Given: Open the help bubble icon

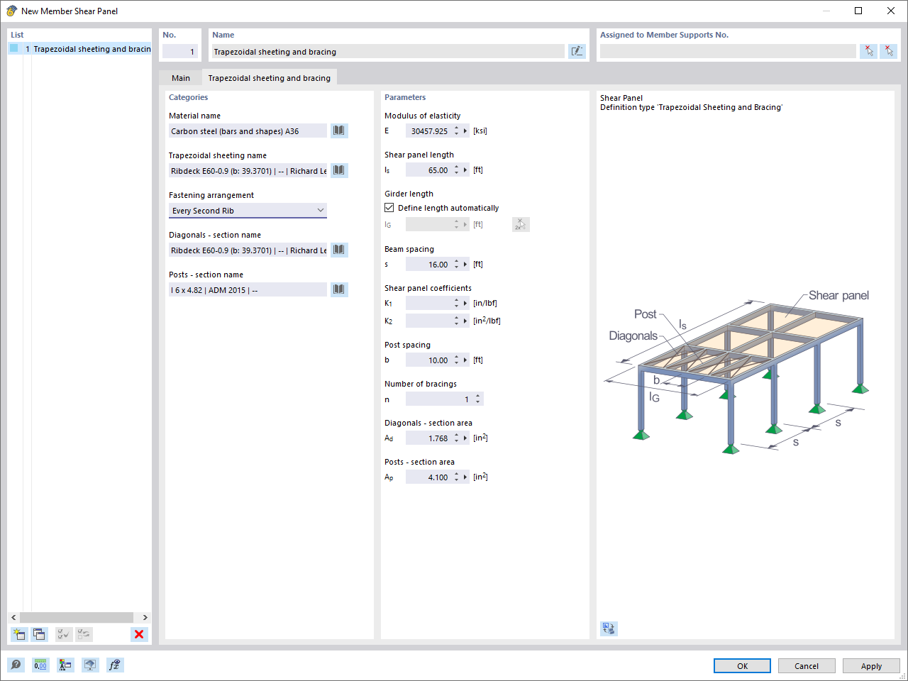Looking at the screenshot, I should pos(14,665).
